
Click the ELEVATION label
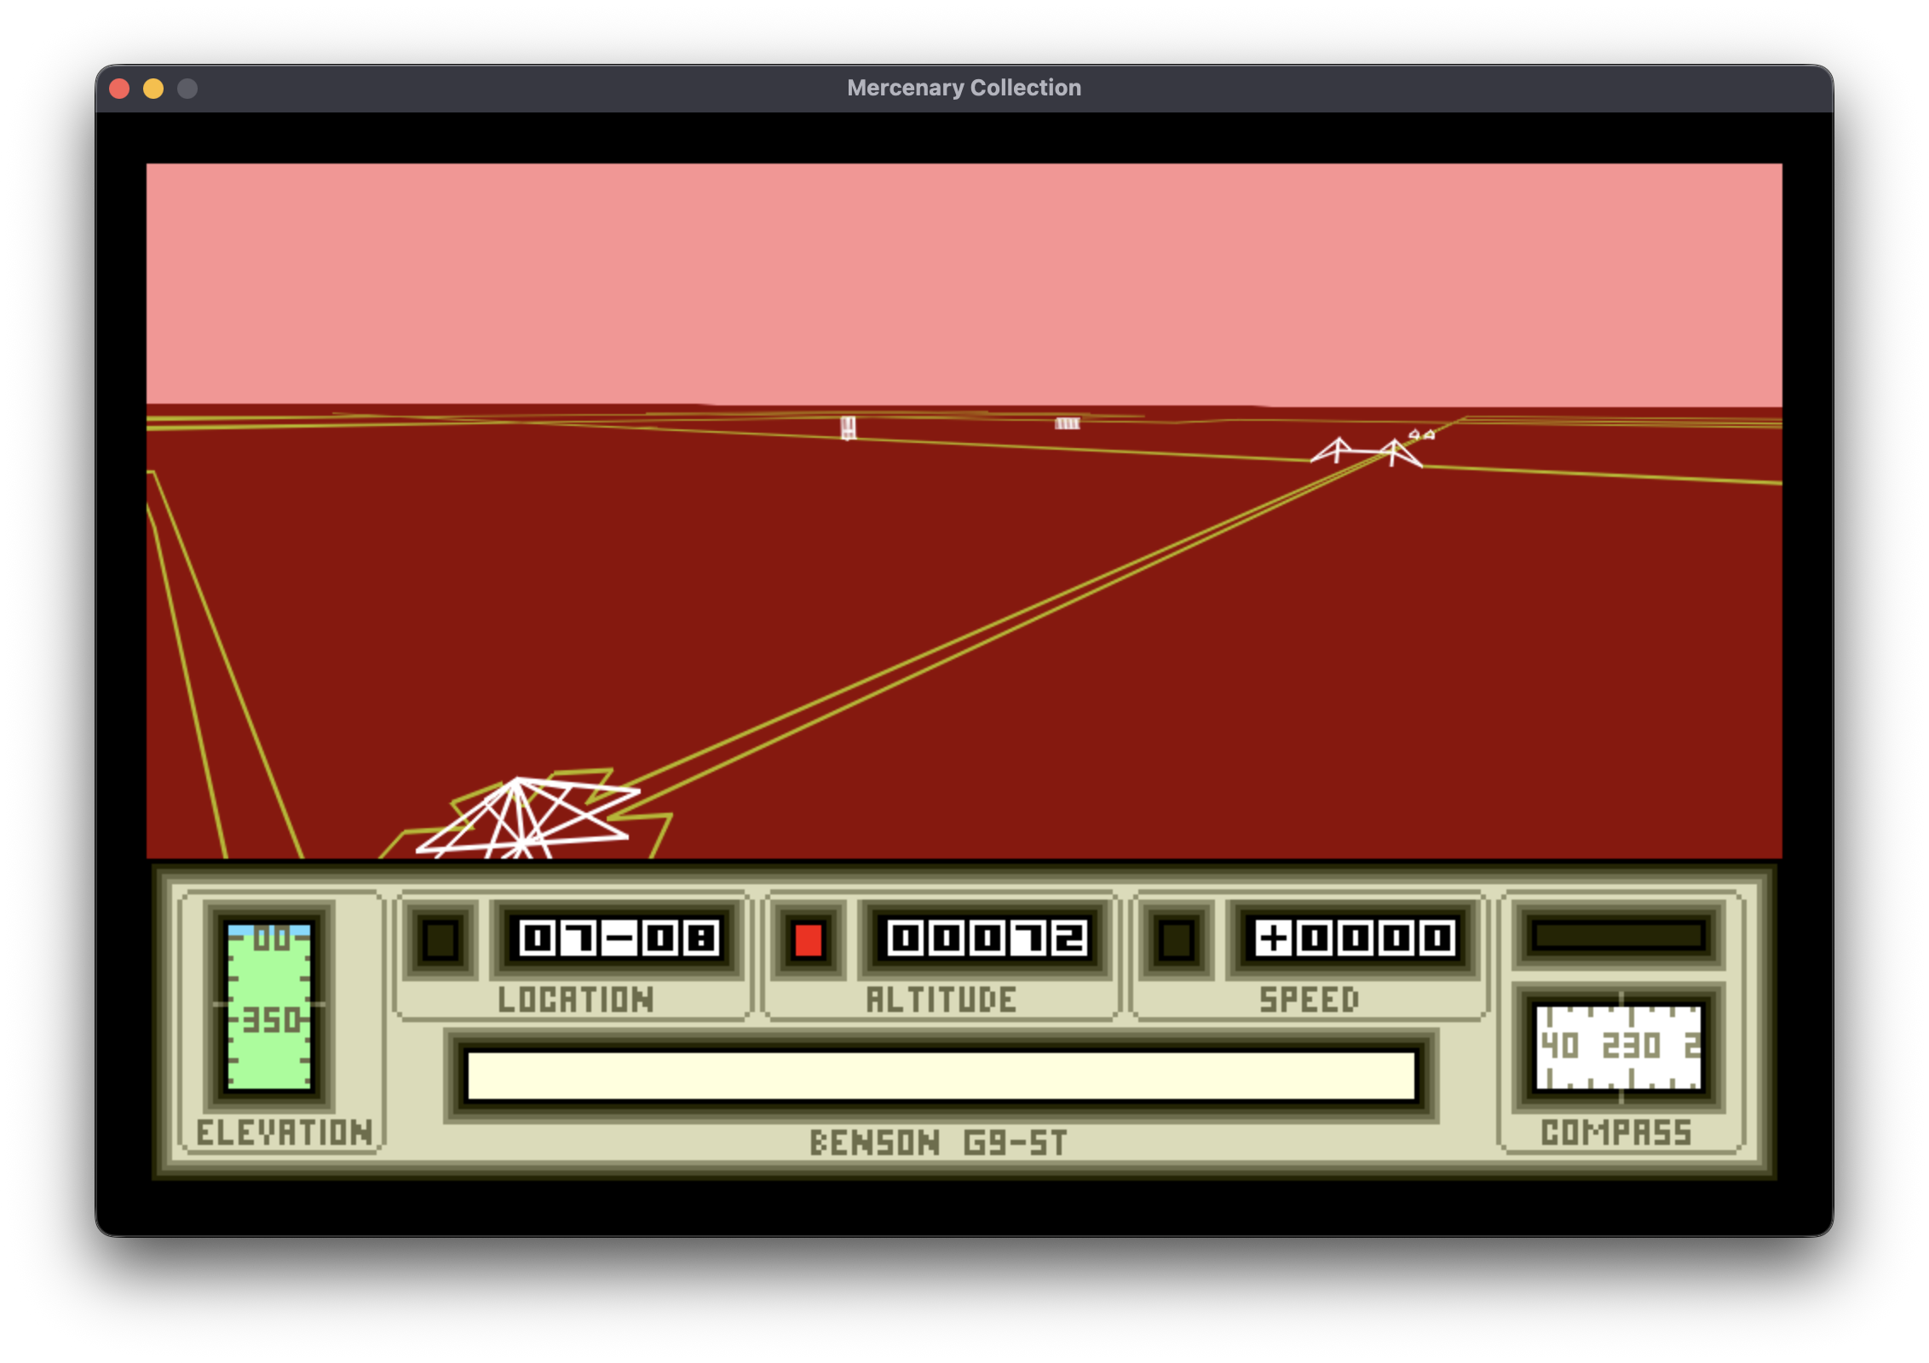click(x=285, y=1133)
